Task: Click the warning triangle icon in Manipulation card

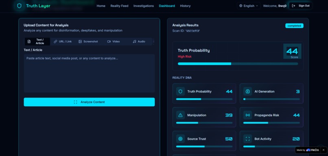Action: tap(181, 115)
